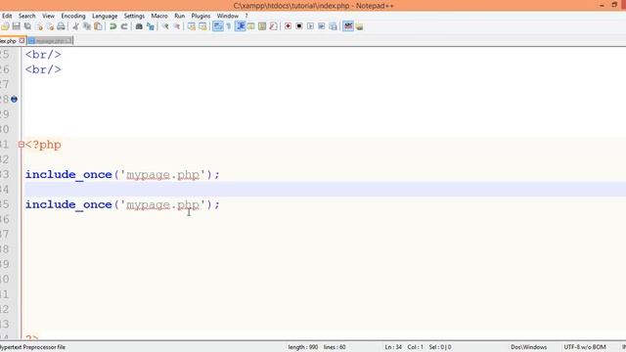
Task: Toggle Show All Characters pilcrow icon
Action: 229,26
